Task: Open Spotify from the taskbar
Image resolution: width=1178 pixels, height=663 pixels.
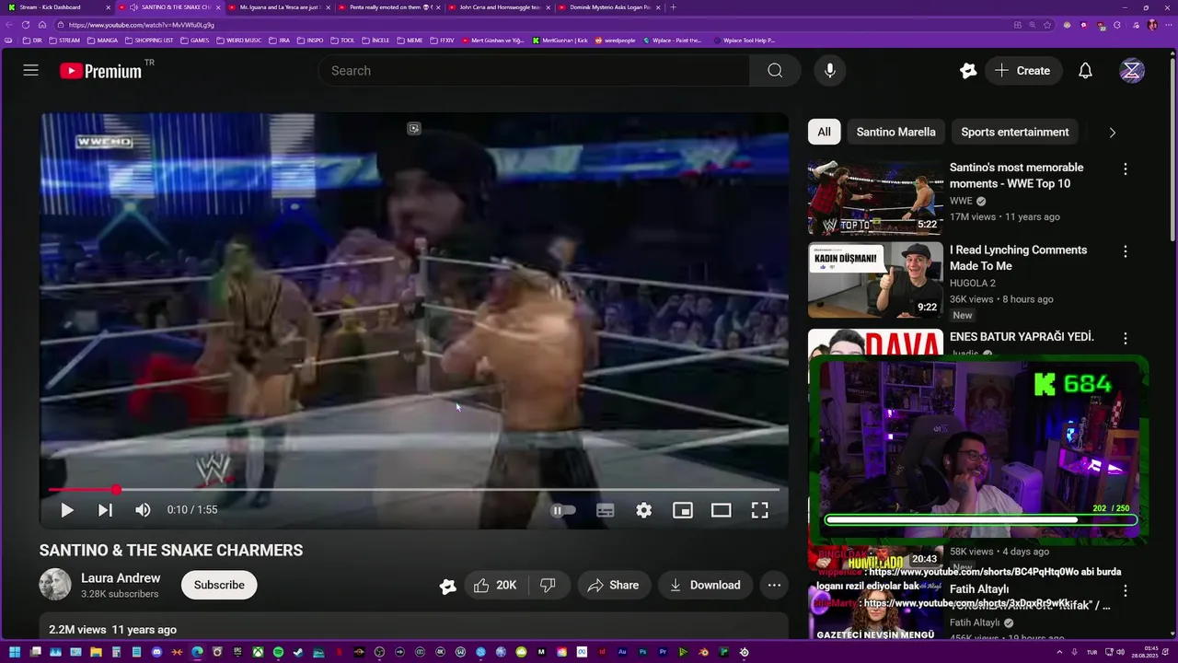Action: pos(278,652)
